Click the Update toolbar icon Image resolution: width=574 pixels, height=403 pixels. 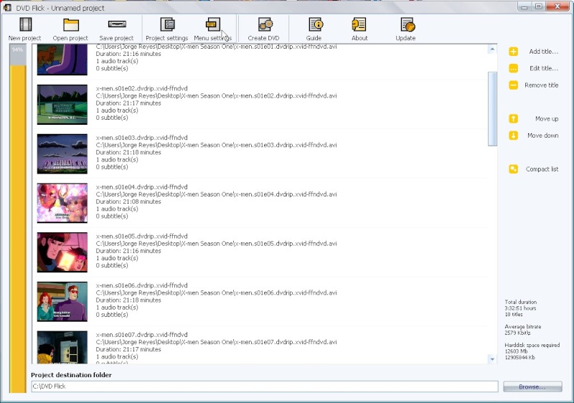point(408,24)
